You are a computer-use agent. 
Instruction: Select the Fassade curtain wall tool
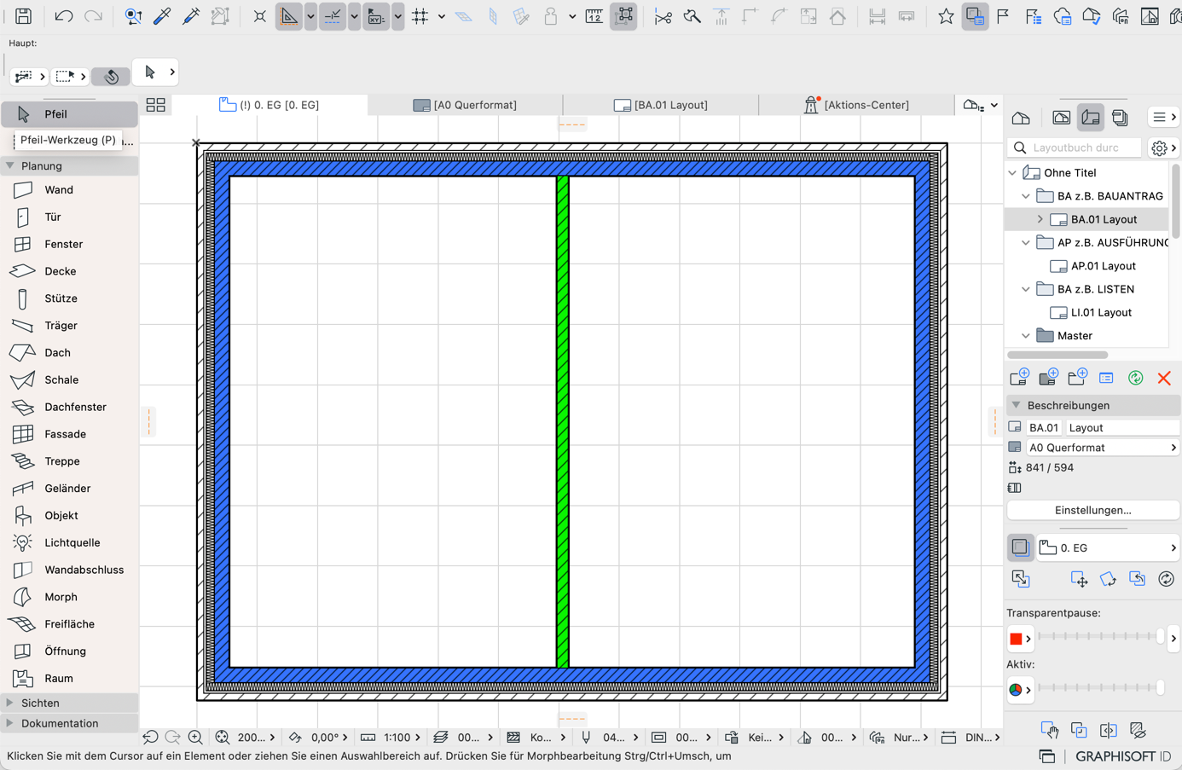[x=70, y=434]
